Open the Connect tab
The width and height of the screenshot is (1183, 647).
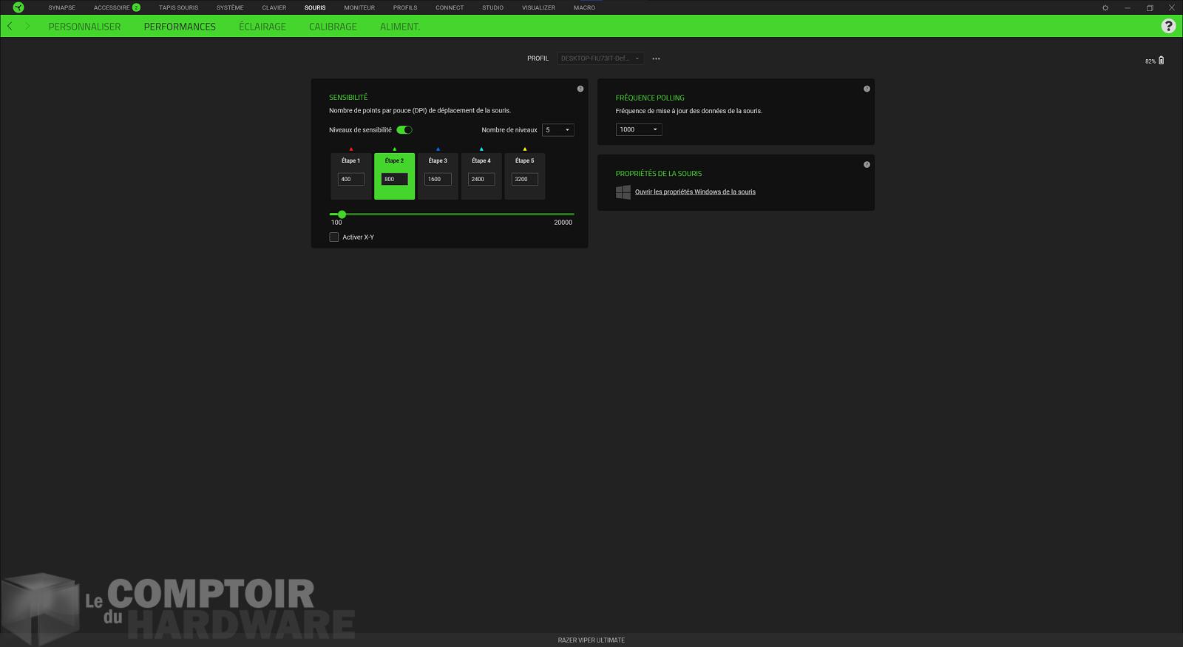coord(450,7)
